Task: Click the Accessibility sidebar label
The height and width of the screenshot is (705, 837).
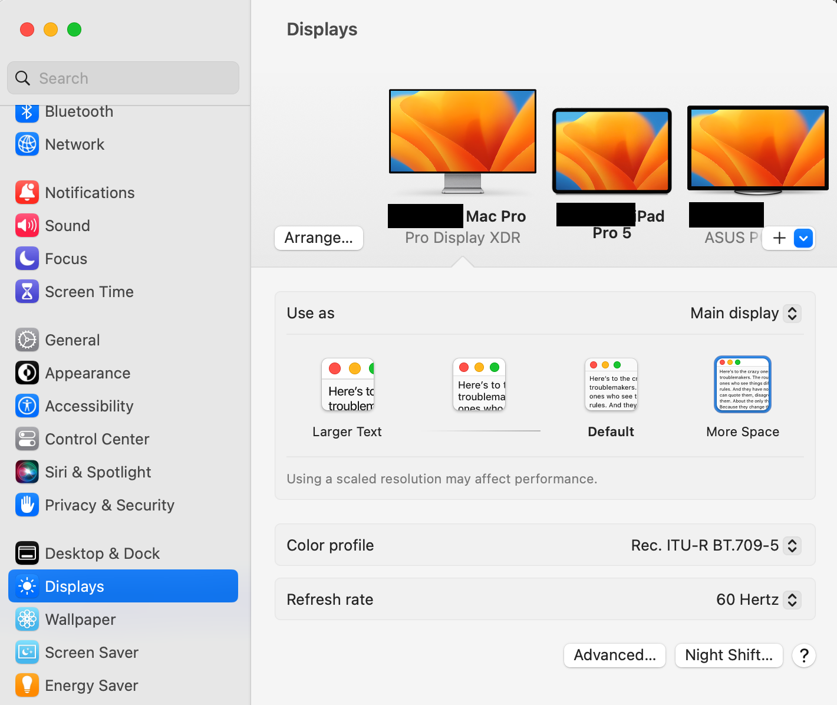Action: point(89,406)
